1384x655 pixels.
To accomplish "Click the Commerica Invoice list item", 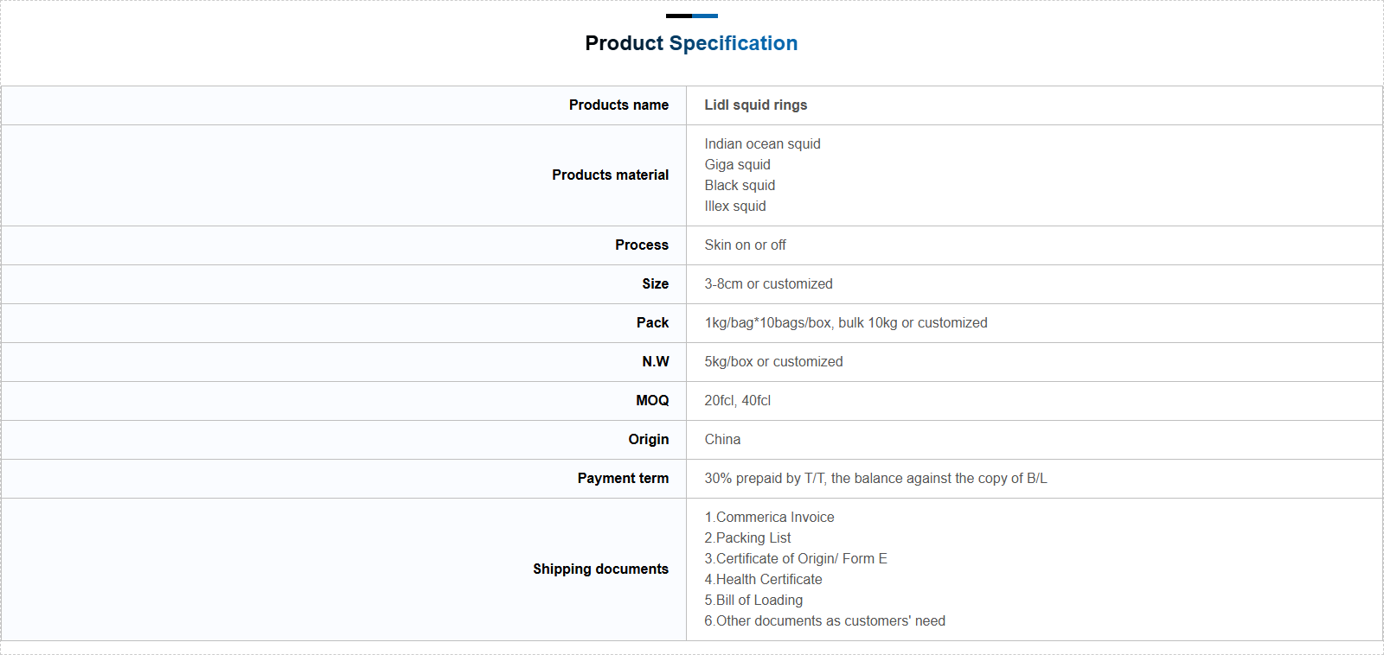I will 769,517.
